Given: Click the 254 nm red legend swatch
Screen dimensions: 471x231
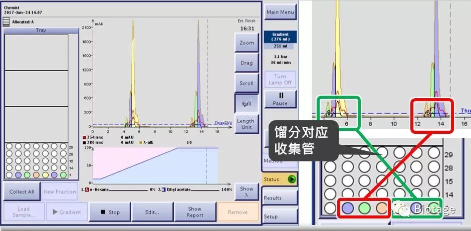Looking at the screenshot, I should [84, 138].
